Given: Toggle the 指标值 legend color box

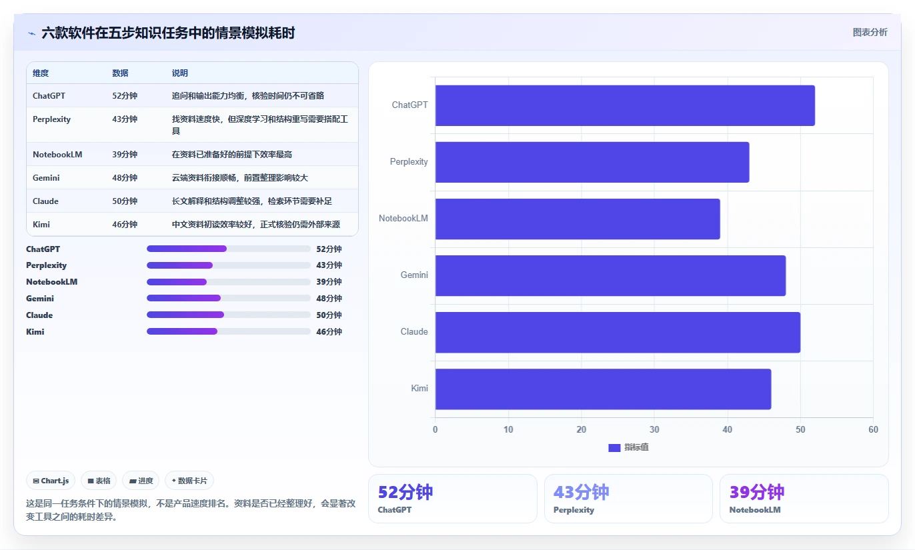Looking at the screenshot, I should tap(614, 447).
